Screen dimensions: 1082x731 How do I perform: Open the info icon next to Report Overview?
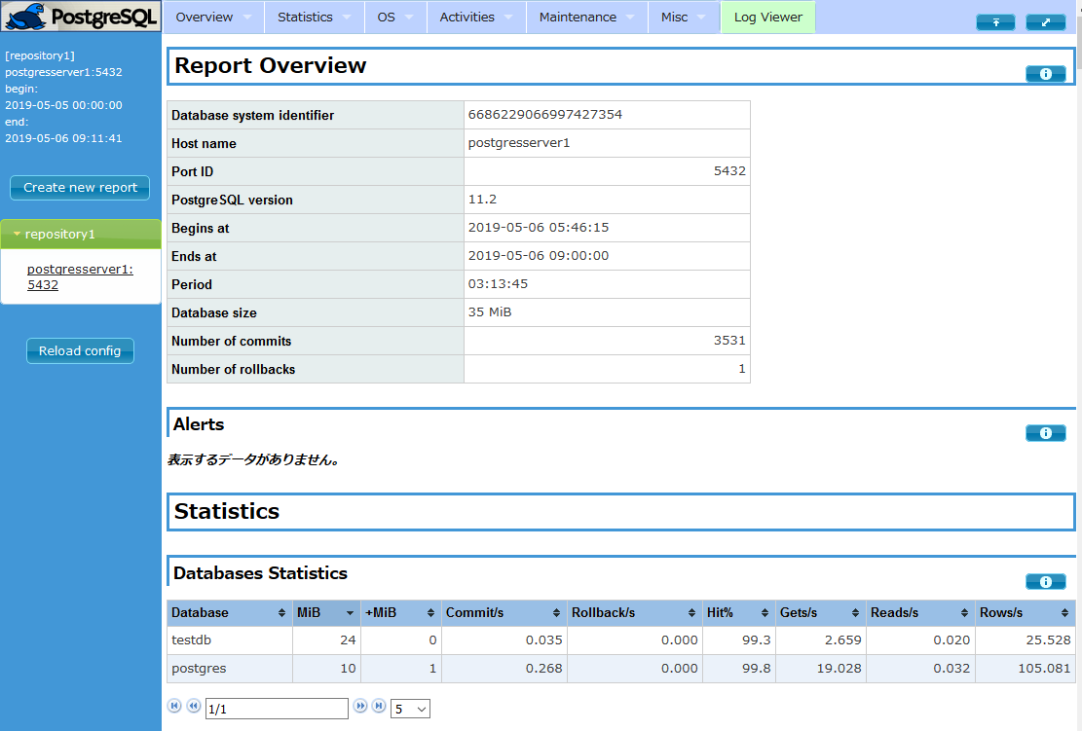point(1045,73)
